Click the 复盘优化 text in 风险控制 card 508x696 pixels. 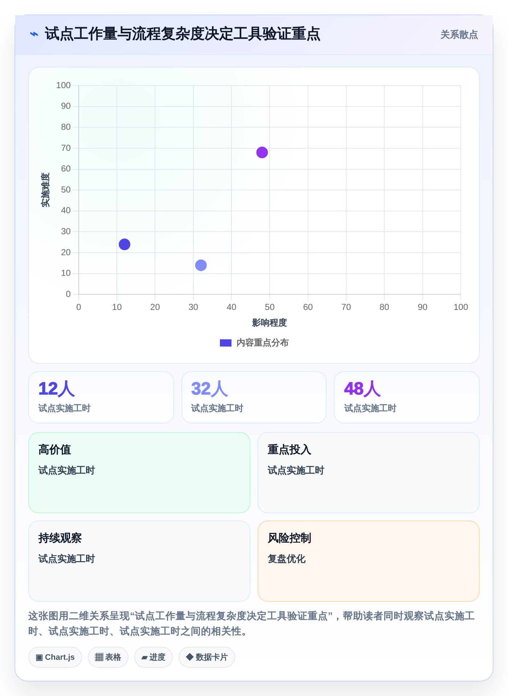pos(287,559)
